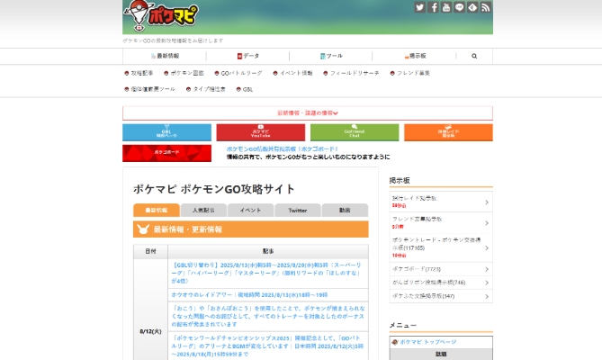Image resolution: width=602 pixels, height=360 pixels.
Task: Click the red ポケゴボード banner image
Action: click(166, 153)
